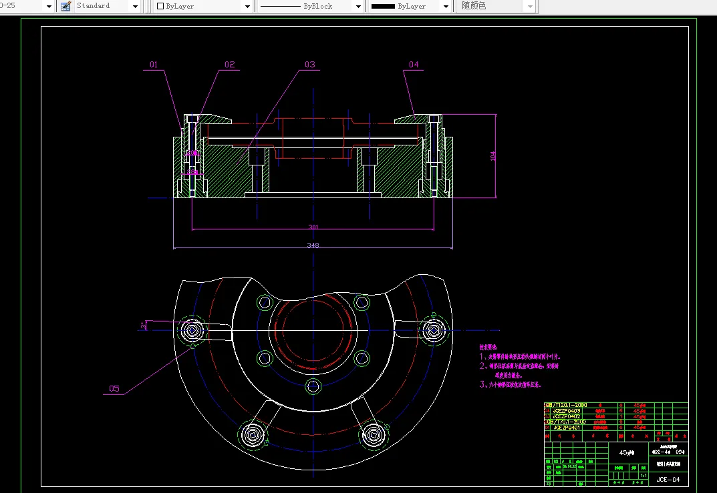Open the Text Style manager icon

(66, 7)
